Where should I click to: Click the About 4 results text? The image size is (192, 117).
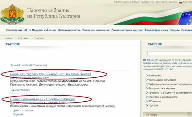29,65
